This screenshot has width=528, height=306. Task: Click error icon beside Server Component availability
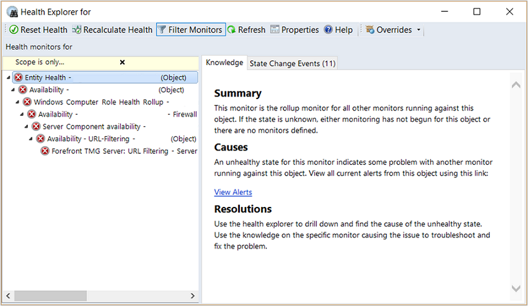pos(36,126)
